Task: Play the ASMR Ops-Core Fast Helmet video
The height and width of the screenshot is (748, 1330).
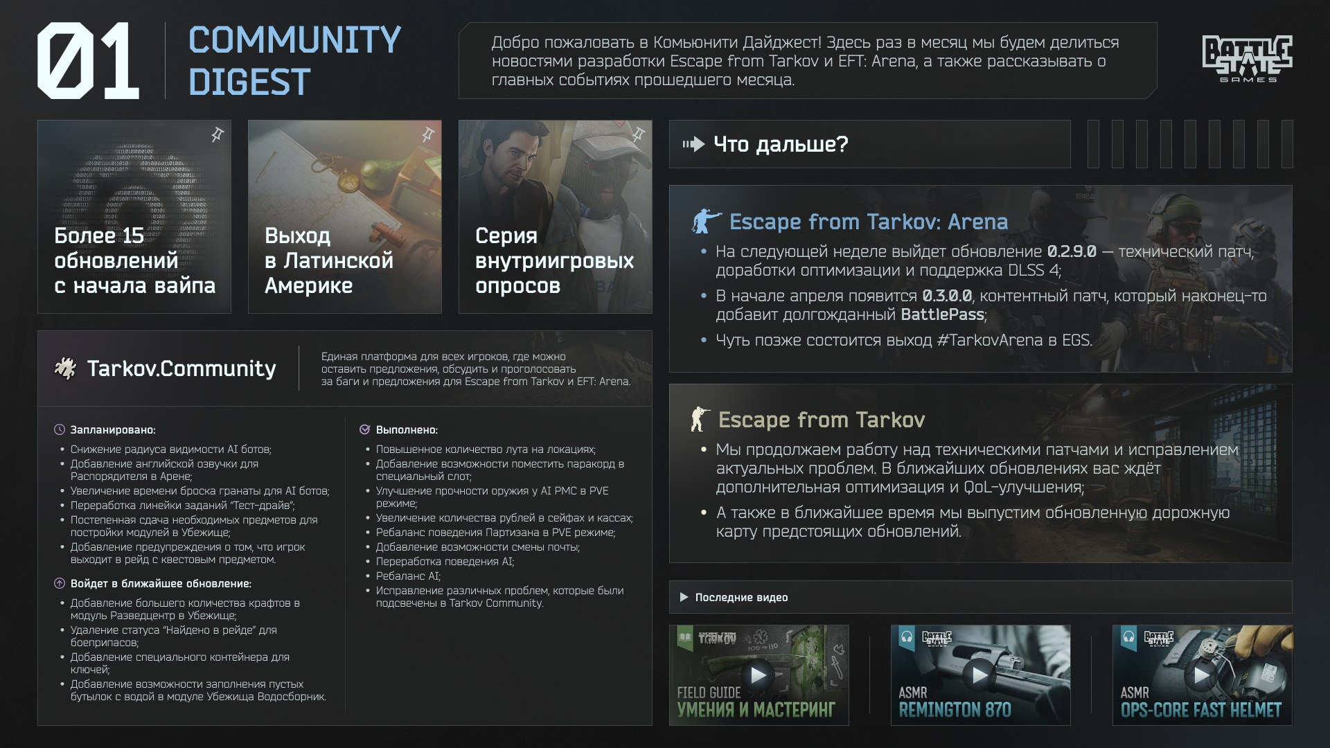Action: pos(1202,675)
